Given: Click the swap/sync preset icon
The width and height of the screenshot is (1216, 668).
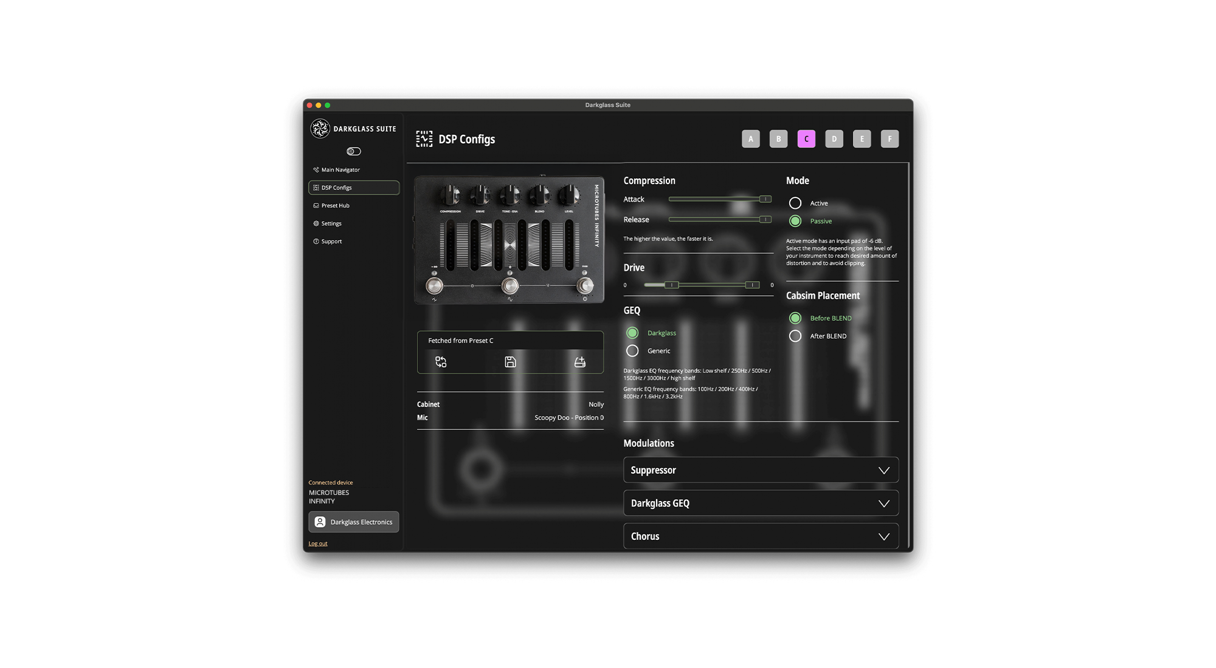Looking at the screenshot, I should (x=441, y=362).
